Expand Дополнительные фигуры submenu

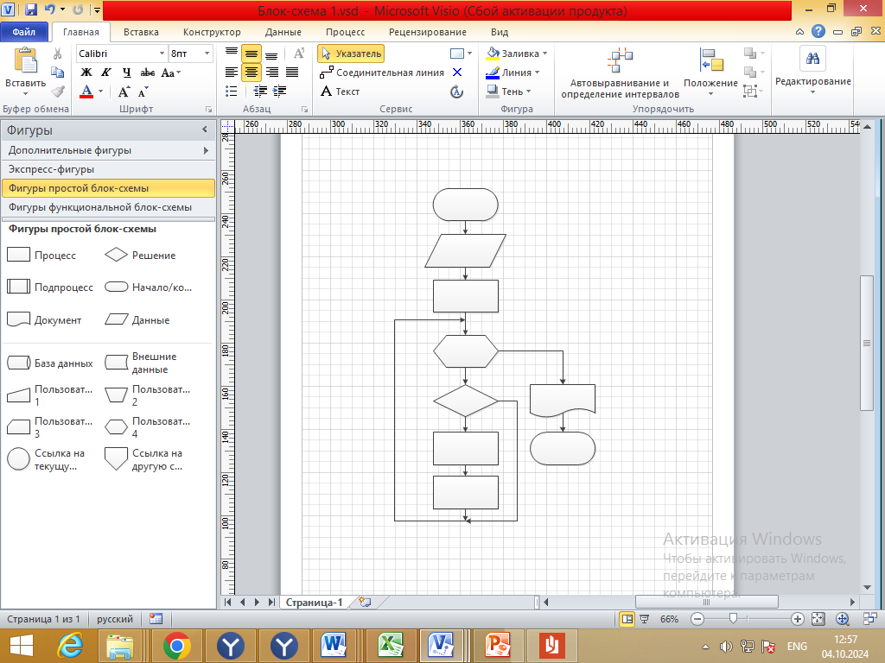click(x=206, y=150)
